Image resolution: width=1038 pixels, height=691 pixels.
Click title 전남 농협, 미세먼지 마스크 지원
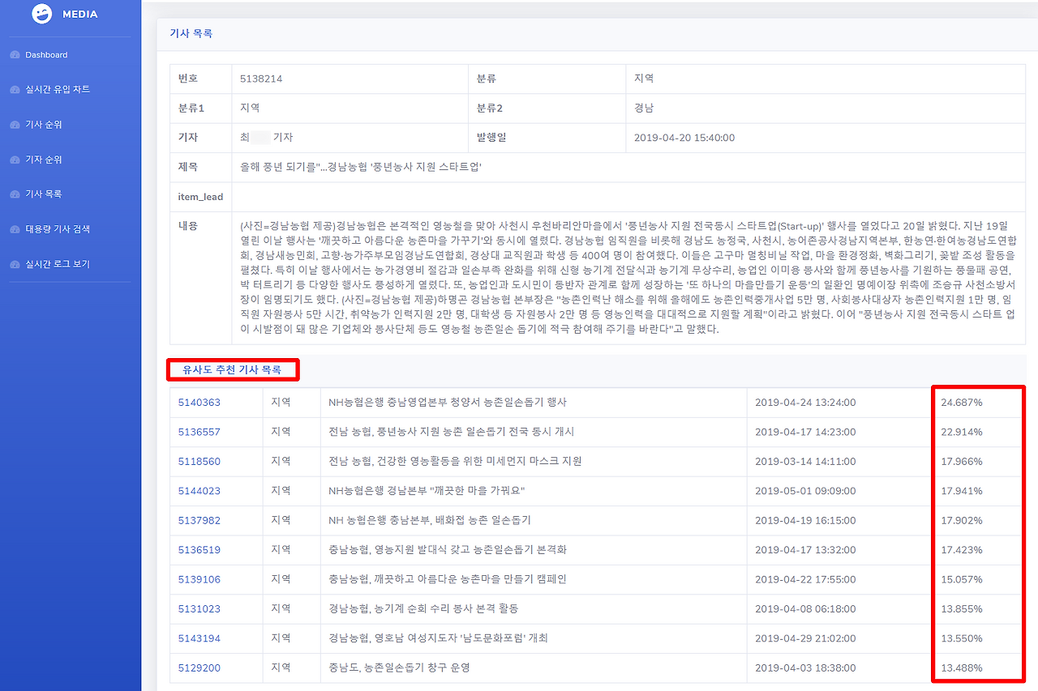pos(455,462)
